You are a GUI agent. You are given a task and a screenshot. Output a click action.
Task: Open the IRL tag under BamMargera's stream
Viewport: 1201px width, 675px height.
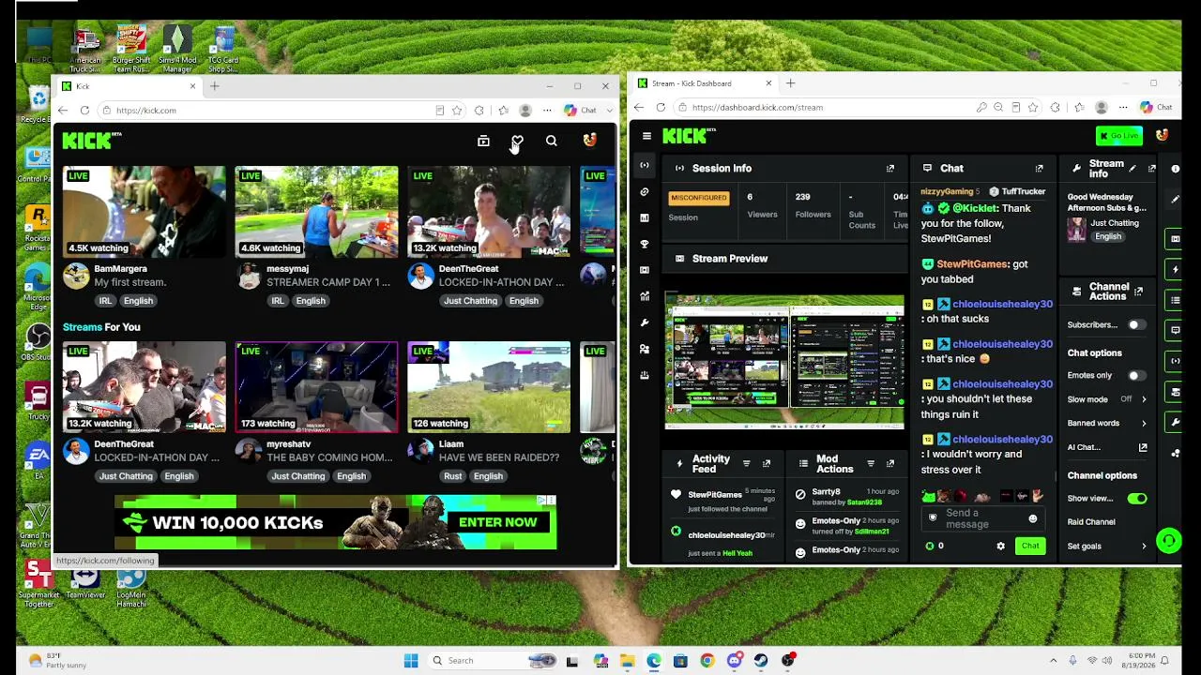pos(105,301)
